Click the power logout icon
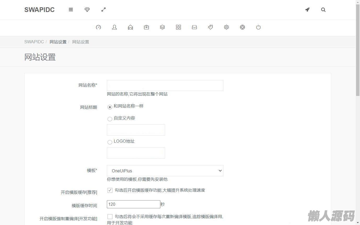 258,27
